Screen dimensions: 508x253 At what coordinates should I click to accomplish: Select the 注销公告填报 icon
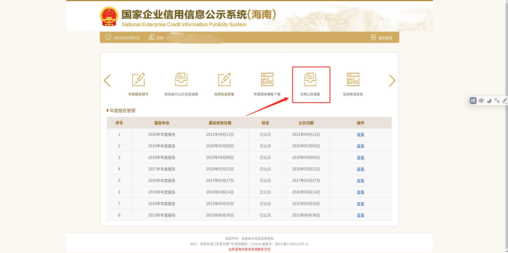click(x=310, y=80)
